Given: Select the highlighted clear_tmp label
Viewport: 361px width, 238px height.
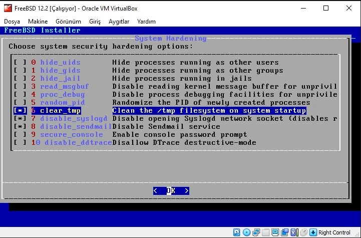Looking at the screenshot, I should click(60, 110).
